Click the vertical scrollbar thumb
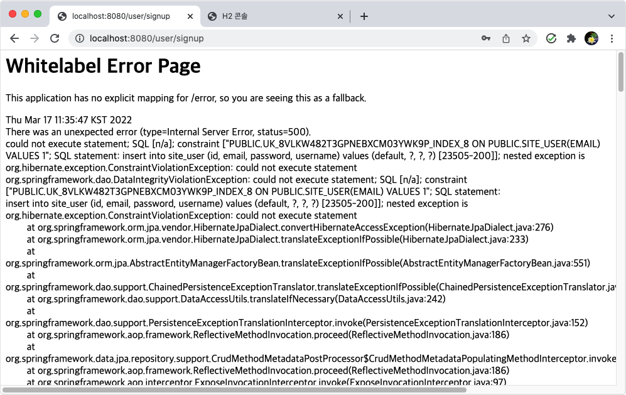Screen dimensions: 626x395 (x=621, y=72)
